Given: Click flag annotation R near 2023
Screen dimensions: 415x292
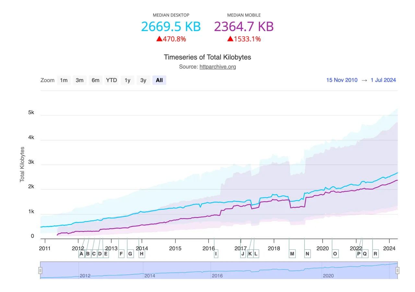Looking at the screenshot, I should [375, 254].
